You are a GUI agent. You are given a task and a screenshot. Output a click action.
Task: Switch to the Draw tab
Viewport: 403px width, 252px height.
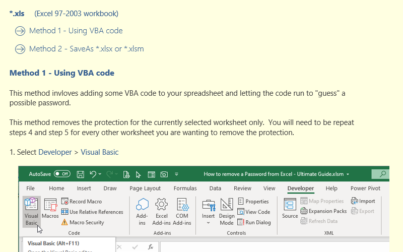tap(110, 188)
